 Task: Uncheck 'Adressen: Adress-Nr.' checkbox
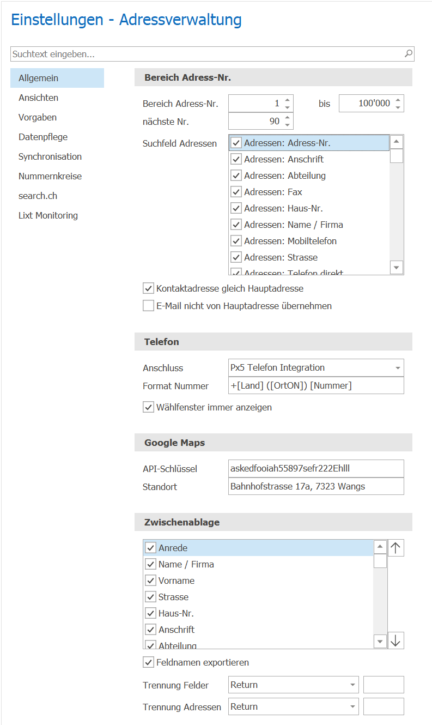click(x=236, y=143)
